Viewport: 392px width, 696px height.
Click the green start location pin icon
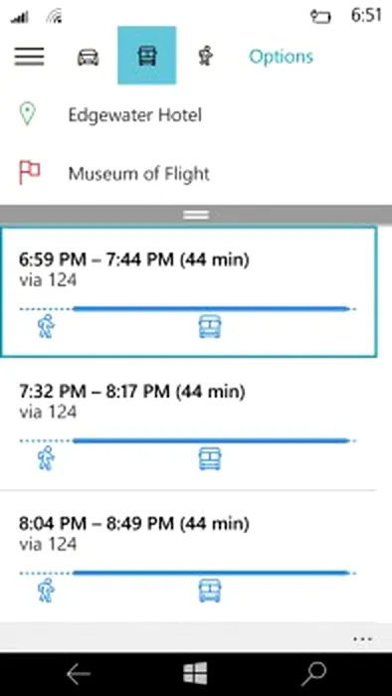(28, 114)
